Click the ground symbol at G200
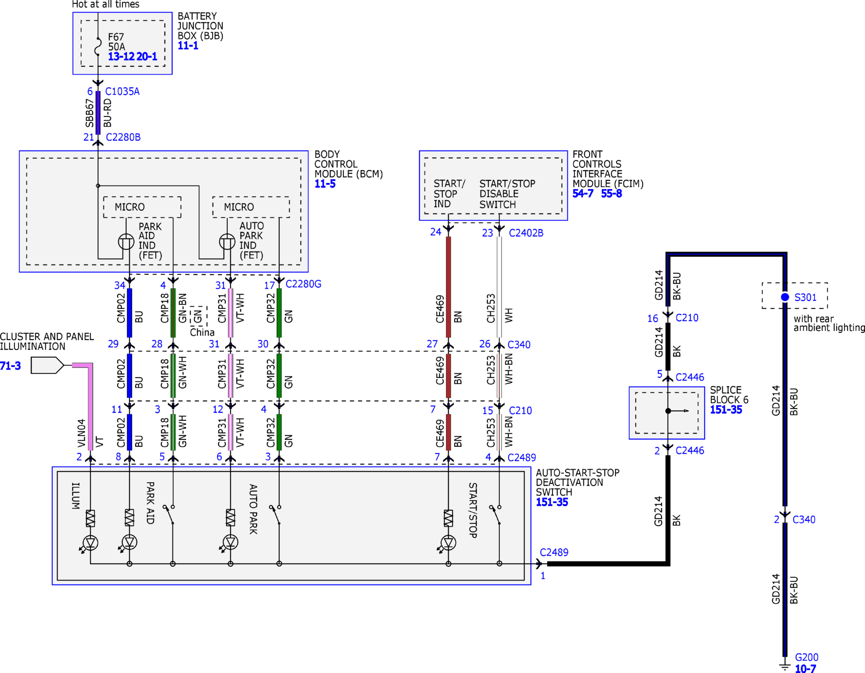 [785, 667]
